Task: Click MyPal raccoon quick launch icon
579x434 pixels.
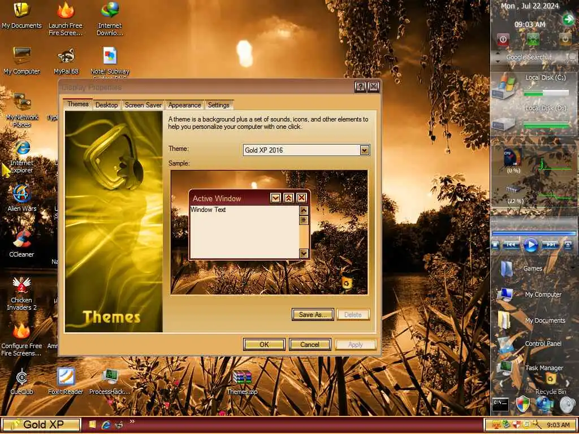Action: (119, 425)
